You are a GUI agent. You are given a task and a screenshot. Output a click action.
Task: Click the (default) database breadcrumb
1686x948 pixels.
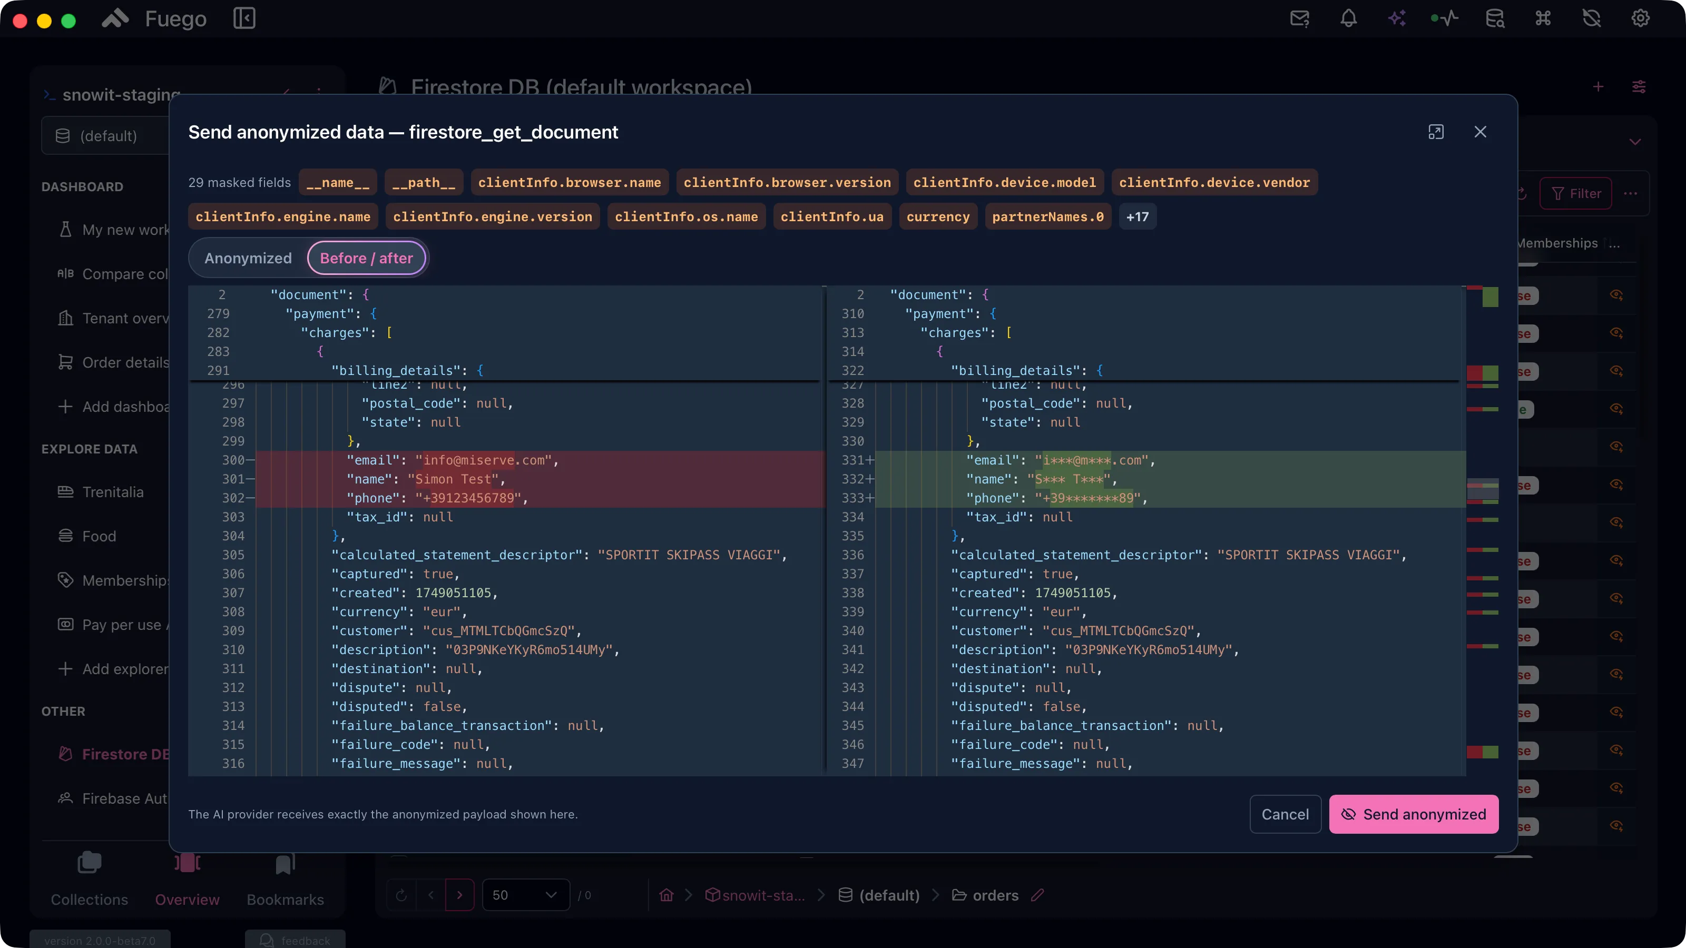(x=879, y=895)
